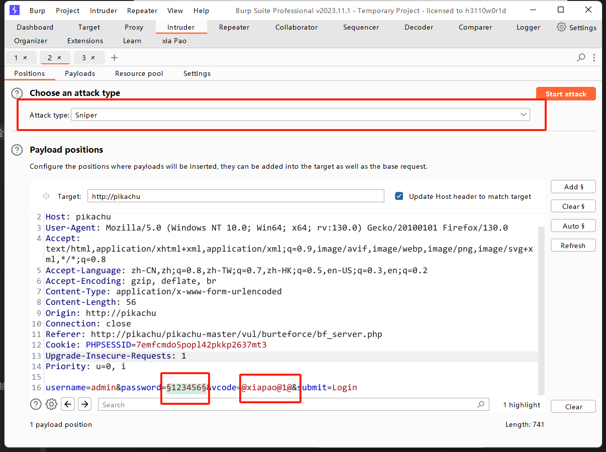The width and height of the screenshot is (606, 452).
Task: Open the Help menu
Action: [201, 11]
